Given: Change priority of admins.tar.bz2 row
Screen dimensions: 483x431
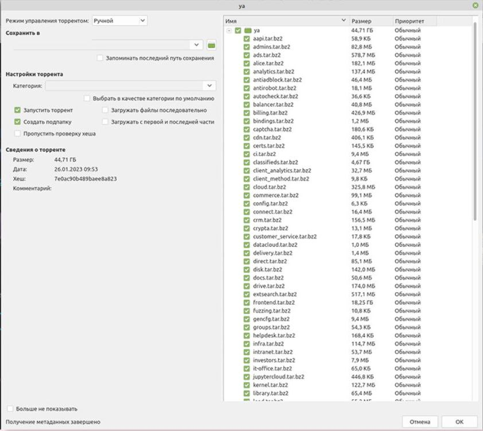Looking at the screenshot, I should coord(407,47).
